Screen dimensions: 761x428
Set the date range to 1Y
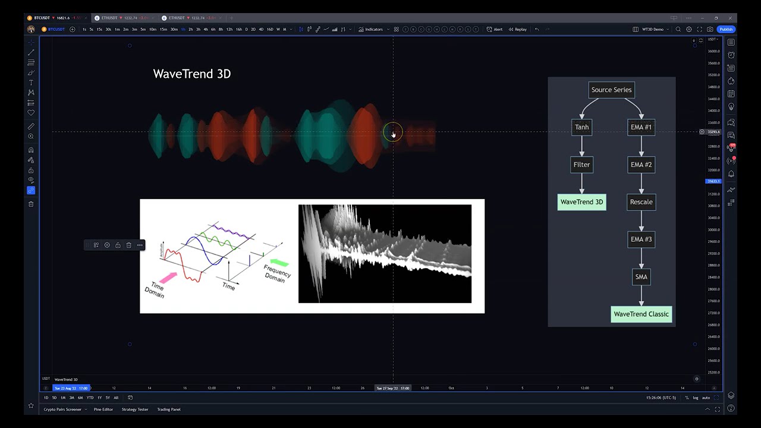(x=99, y=398)
